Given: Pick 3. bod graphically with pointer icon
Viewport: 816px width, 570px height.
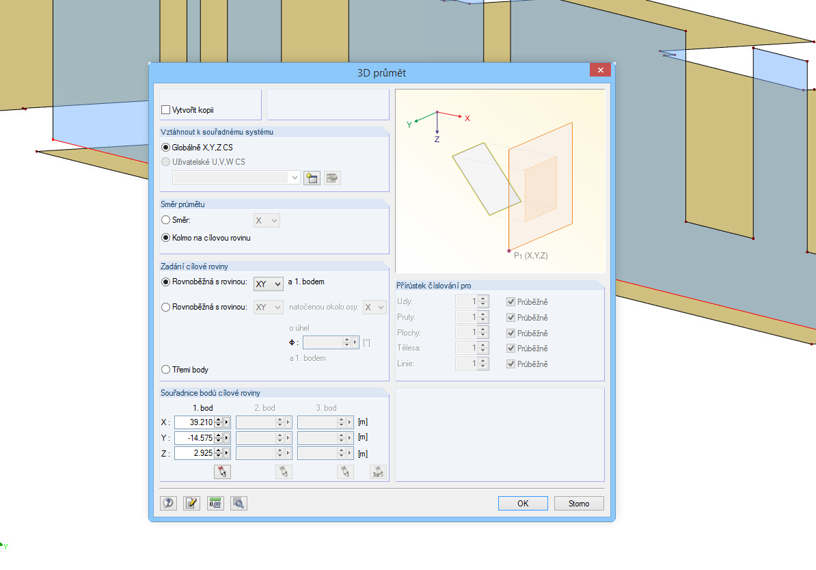Looking at the screenshot, I should (x=345, y=472).
